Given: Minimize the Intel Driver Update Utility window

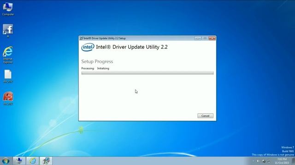Looking at the screenshot, I should (198, 38).
